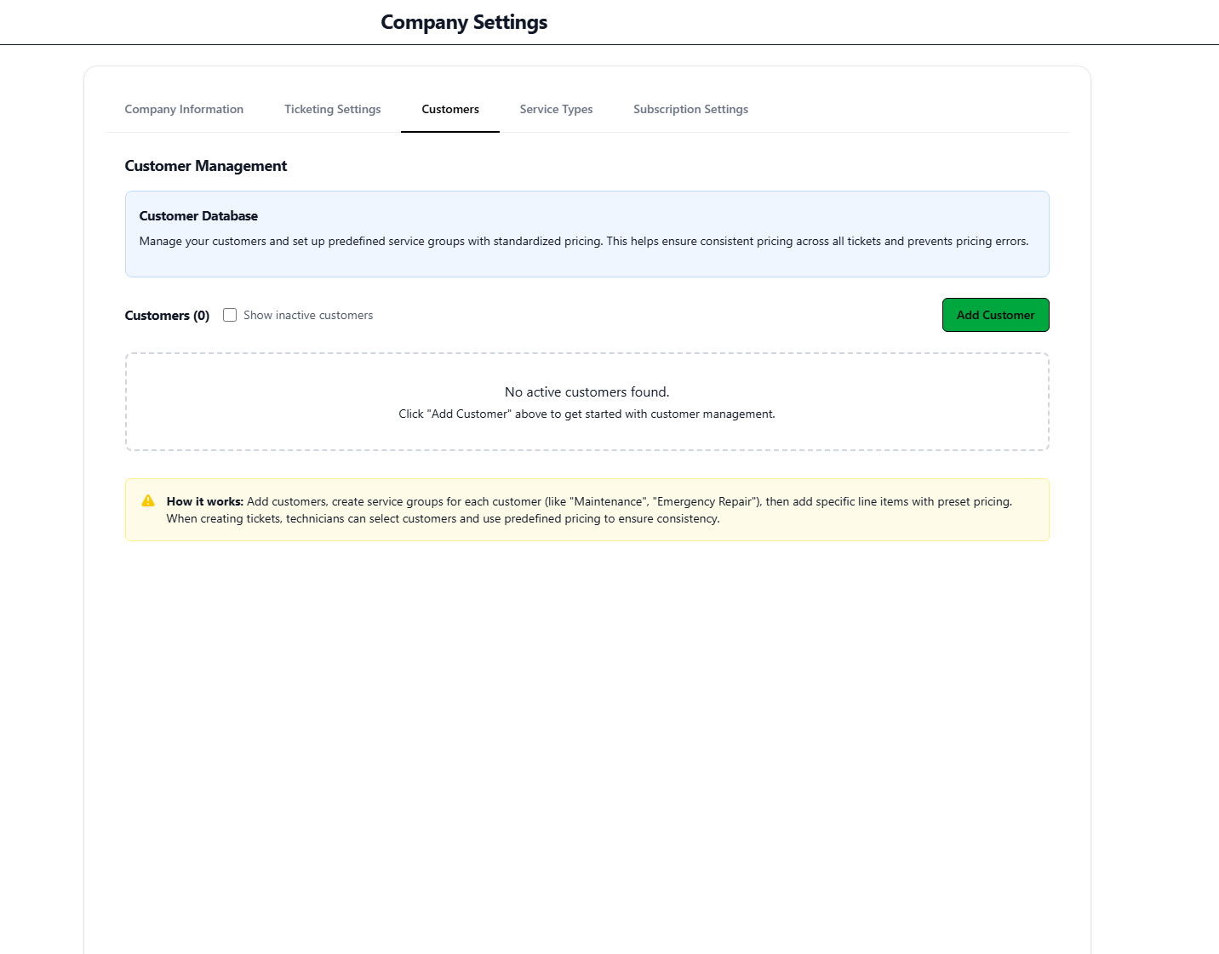The height and width of the screenshot is (954, 1219).
Task: Click the How it works notice text
Action: tap(587, 509)
